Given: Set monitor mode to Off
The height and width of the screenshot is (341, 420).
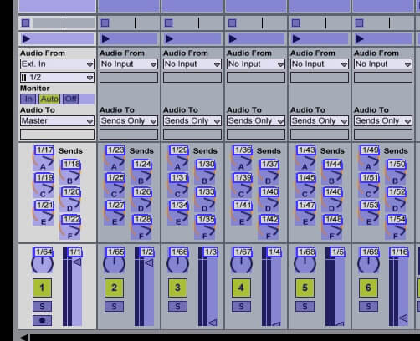Looking at the screenshot, I should [71, 99].
